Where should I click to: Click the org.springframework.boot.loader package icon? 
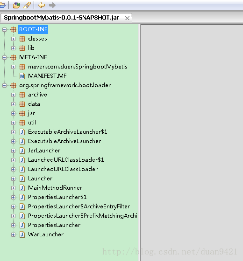click(x=14, y=85)
